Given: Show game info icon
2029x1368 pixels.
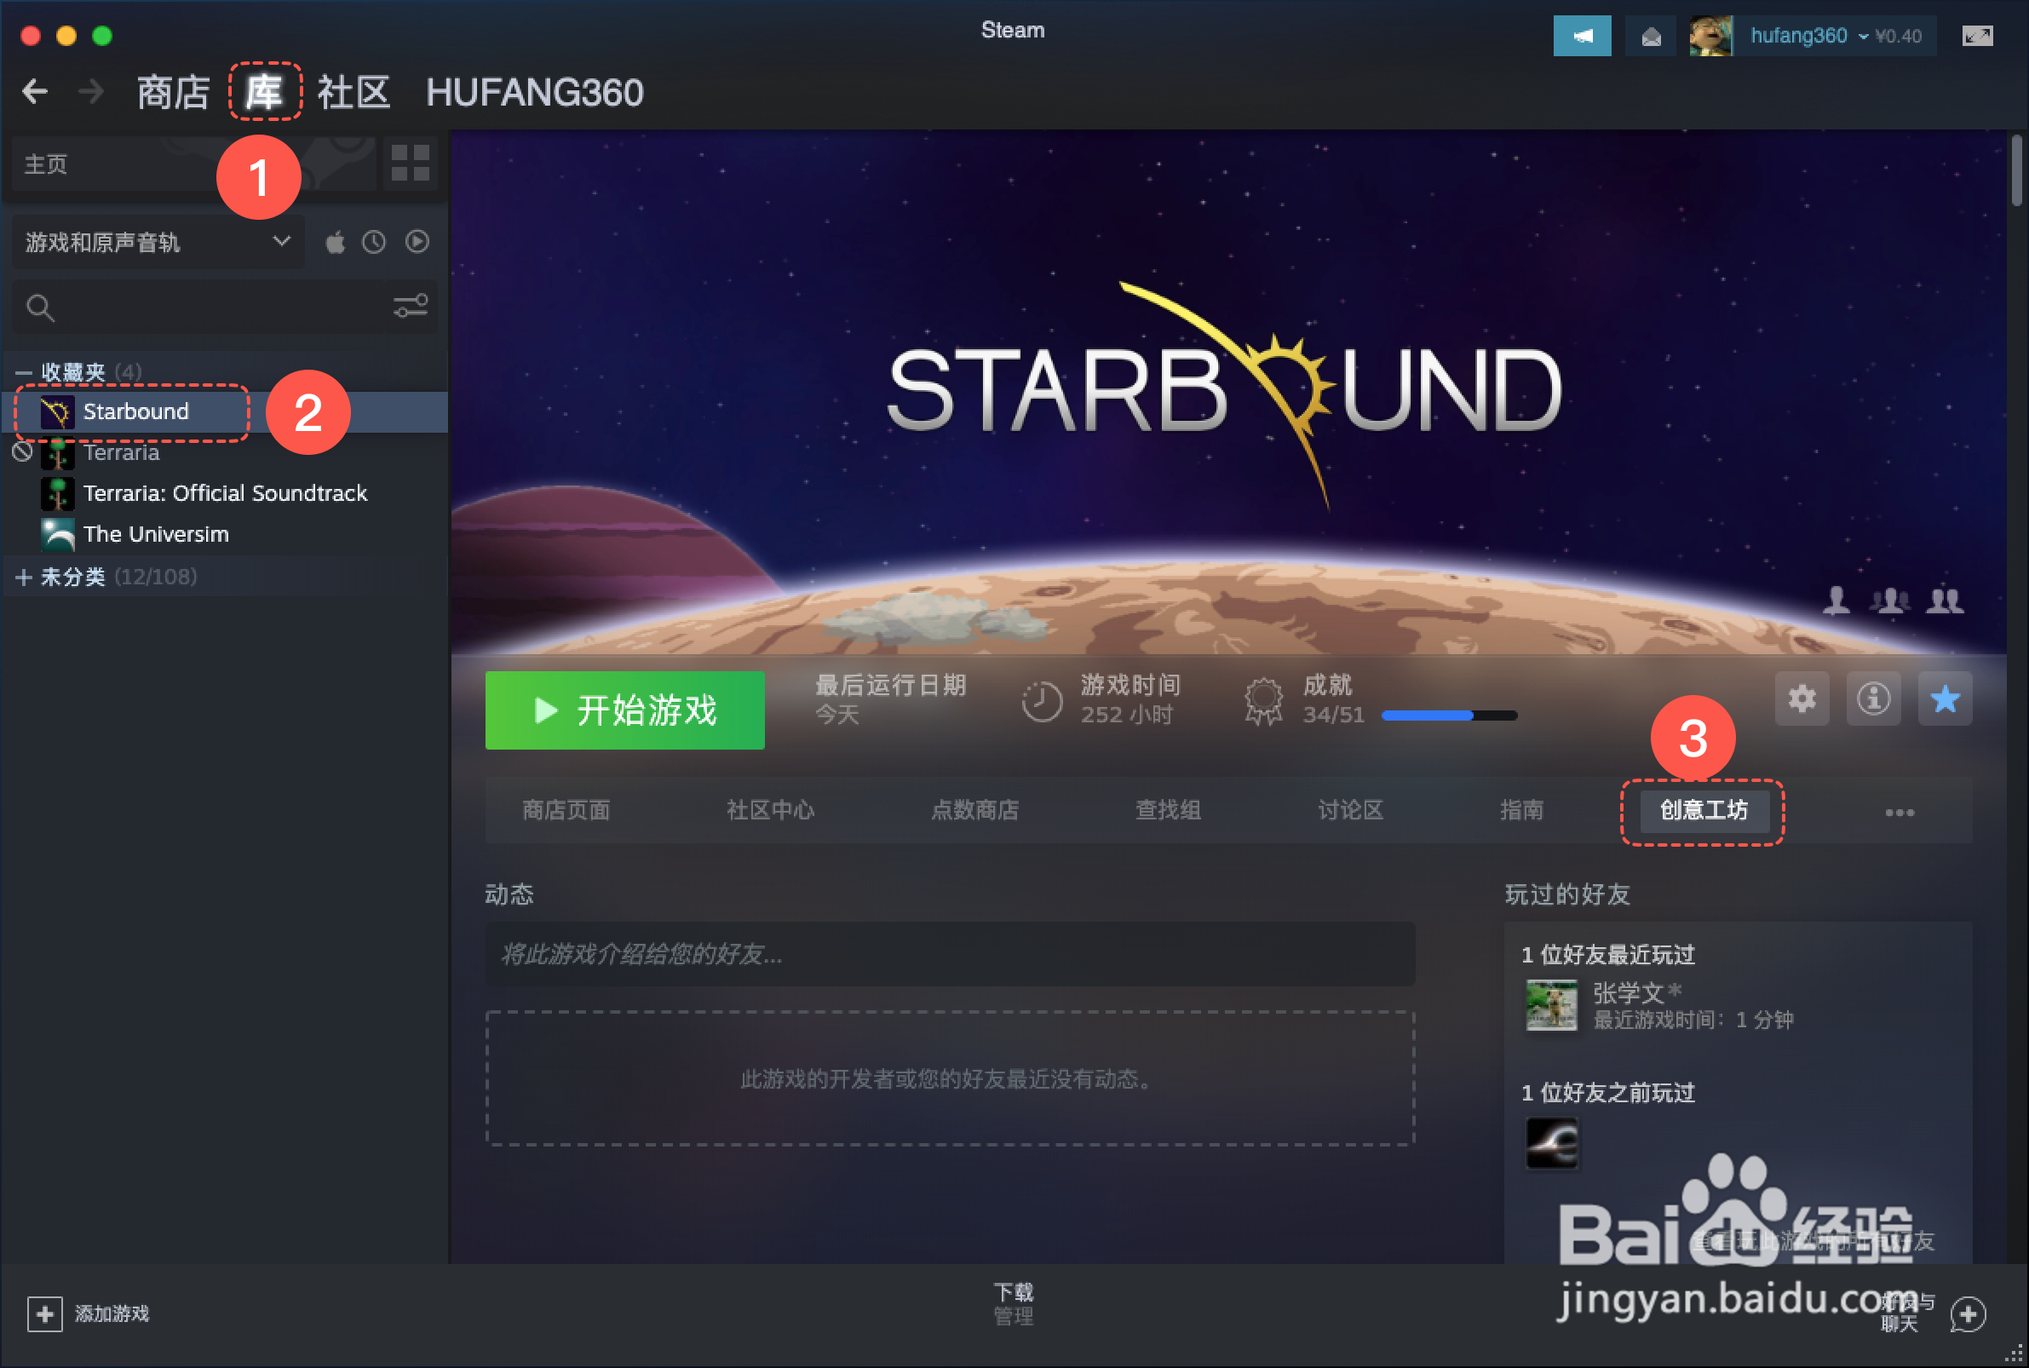Looking at the screenshot, I should click(1873, 698).
